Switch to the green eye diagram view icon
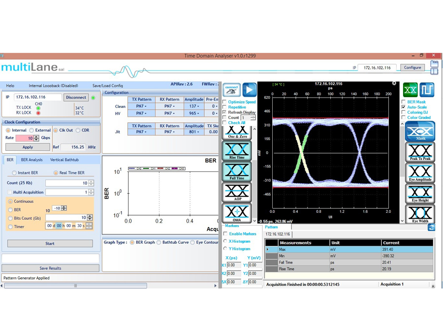The height and width of the screenshot is (331, 443). click(410, 90)
